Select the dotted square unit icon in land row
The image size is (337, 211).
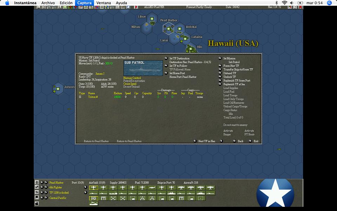201,198
